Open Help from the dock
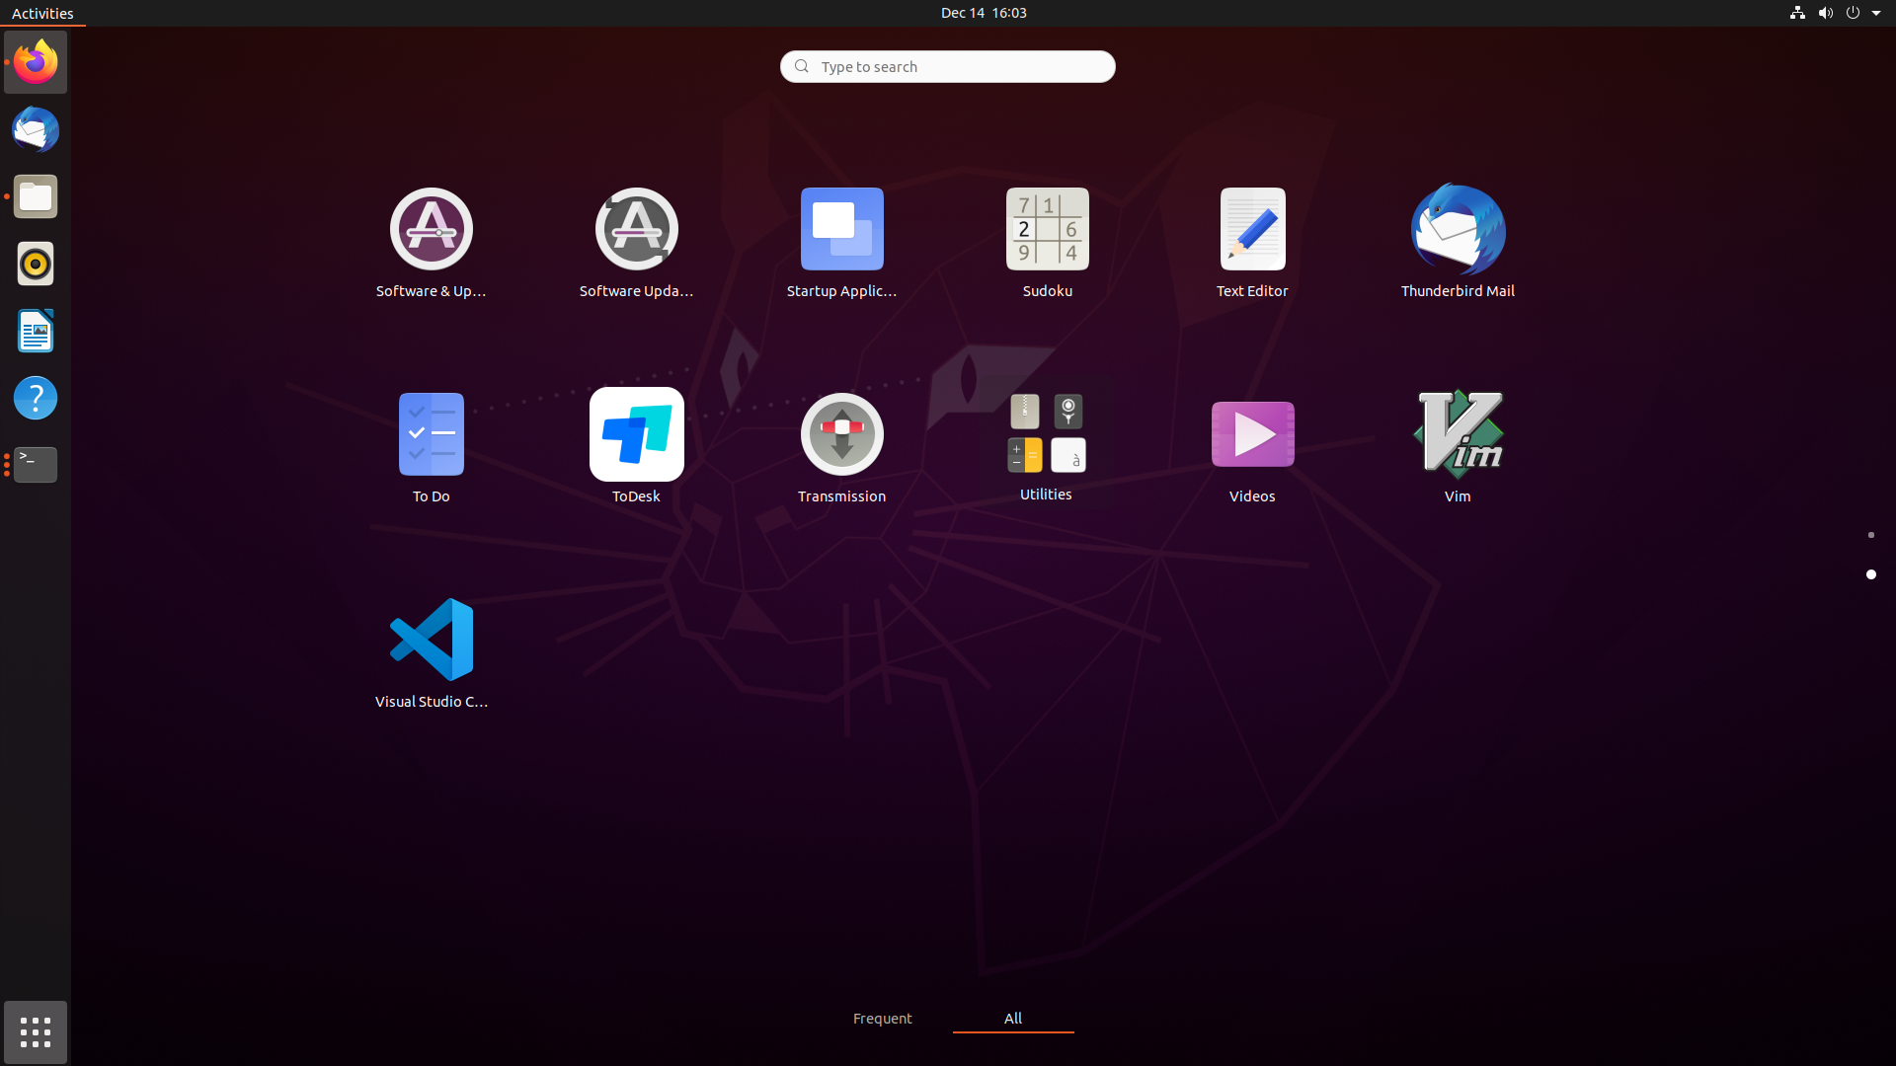1896x1066 pixels. point(36,398)
